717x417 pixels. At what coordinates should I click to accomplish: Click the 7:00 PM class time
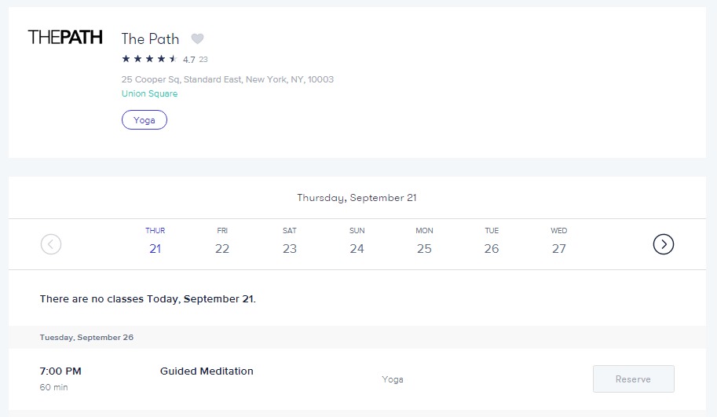click(x=60, y=371)
